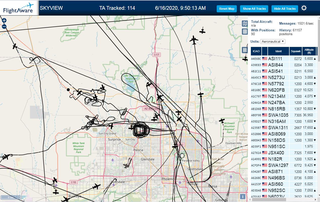Viewport: 320px width, 202px height.
Task: Click the FlightAware logo
Action: click(19, 8)
